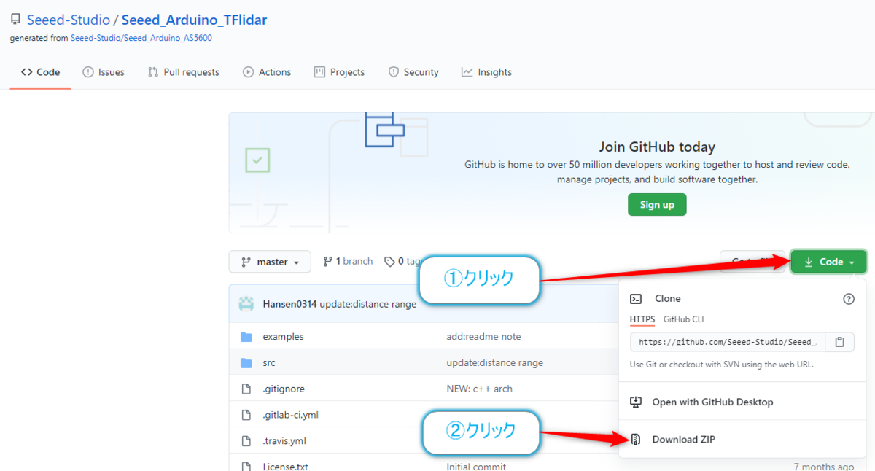Viewport: 875px width, 471px height.
Task: Open the Seeed_Arduino_AS5600 template link
Action: tap(141, 38)
